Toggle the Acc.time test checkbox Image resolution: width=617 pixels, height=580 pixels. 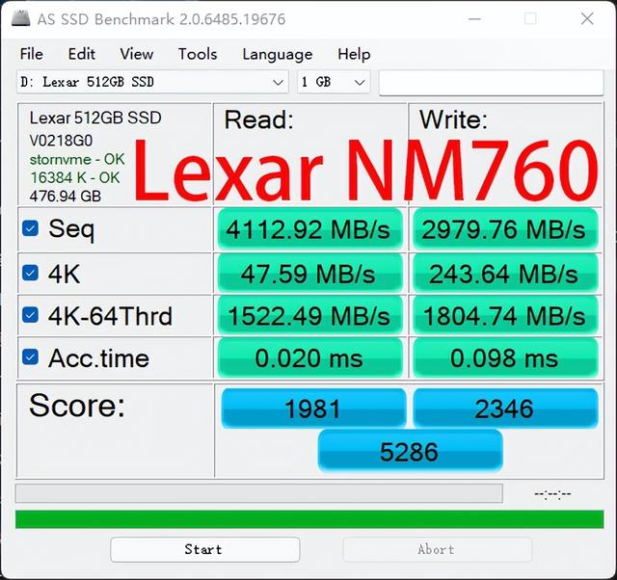(30, 357)
